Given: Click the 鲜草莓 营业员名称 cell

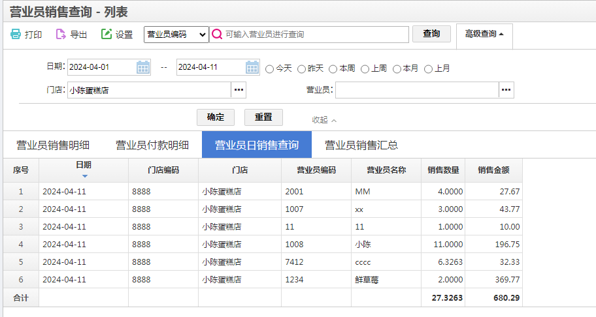Looking at the screenshot, I should [386, 280].
